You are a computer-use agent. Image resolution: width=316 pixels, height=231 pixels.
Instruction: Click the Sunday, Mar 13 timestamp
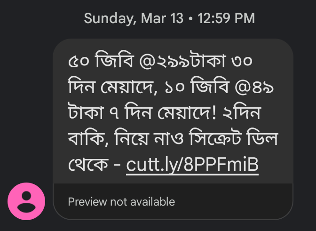point(134,18)
